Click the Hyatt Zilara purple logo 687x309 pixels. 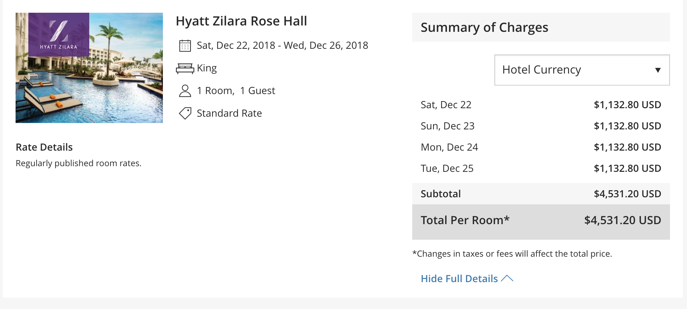(59, 34)
